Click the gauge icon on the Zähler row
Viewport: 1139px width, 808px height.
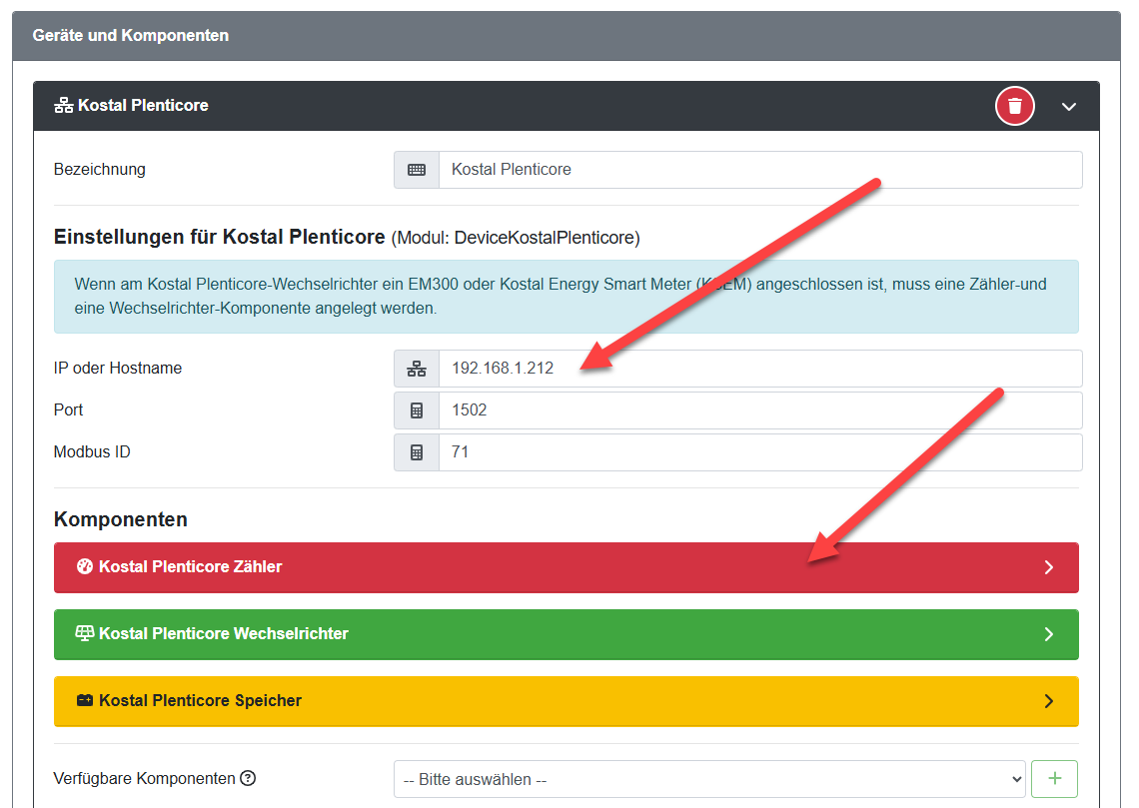pos(84,567)
